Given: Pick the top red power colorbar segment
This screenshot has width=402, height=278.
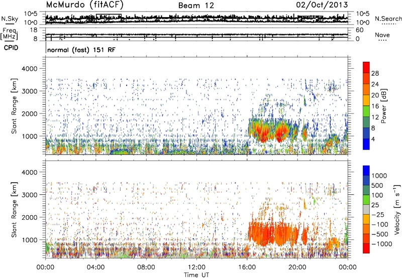Looking at the screenshot, I should pos(366,68).
